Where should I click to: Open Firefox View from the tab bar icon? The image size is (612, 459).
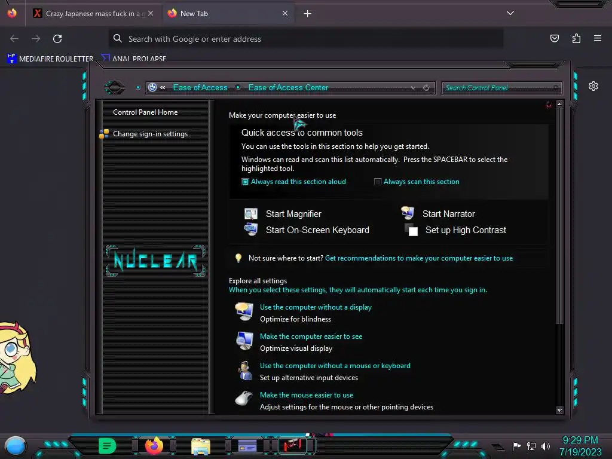pos(12,13)
